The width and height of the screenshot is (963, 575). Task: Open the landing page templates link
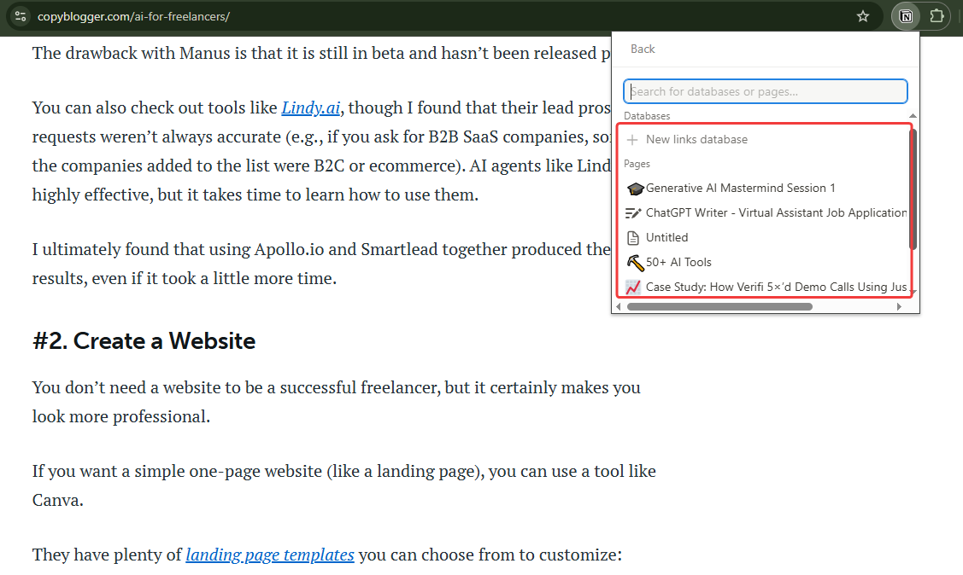(270, 555)
